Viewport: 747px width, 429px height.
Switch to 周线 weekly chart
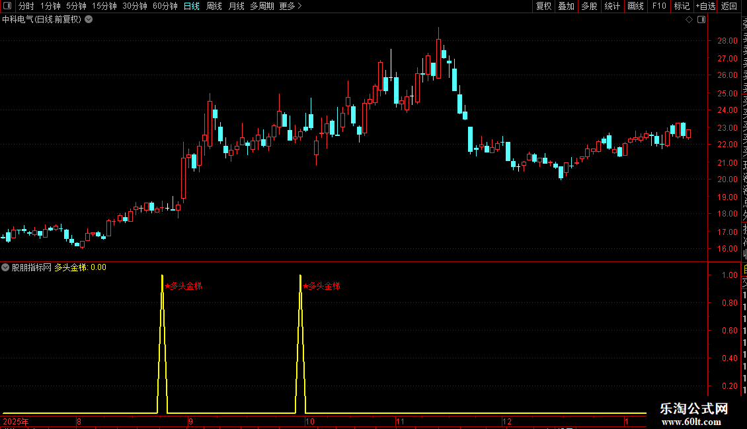click(214, 6)
